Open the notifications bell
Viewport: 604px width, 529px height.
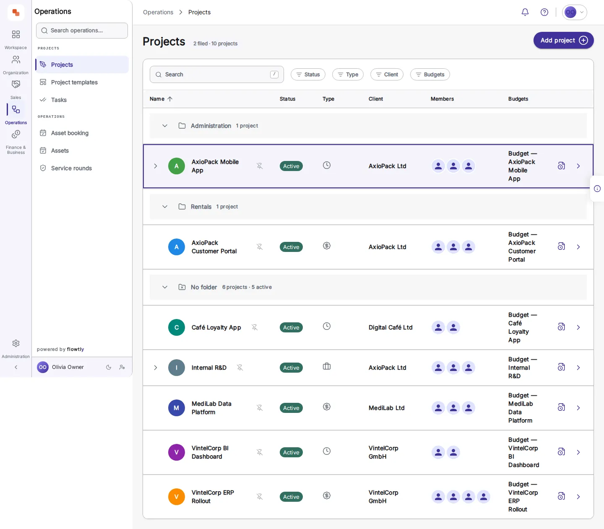click(x=525, y=12)
